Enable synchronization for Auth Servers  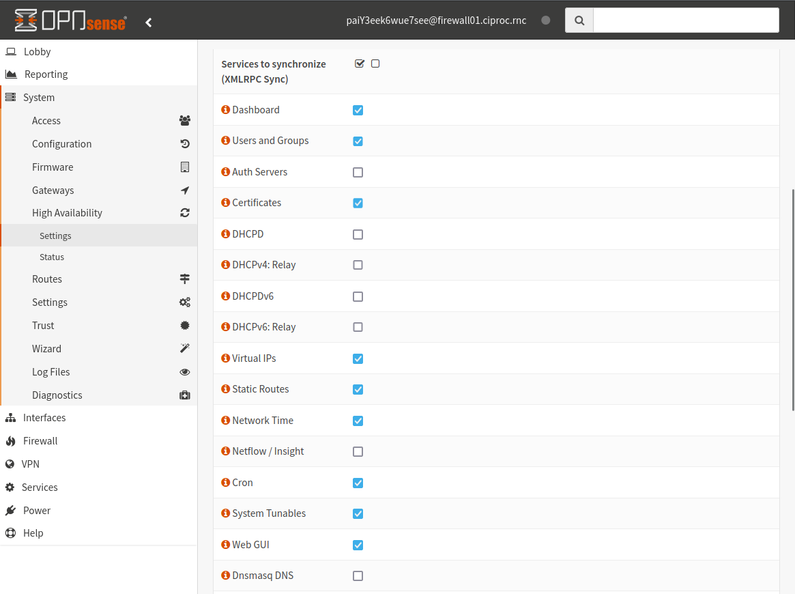(x=358, y=172)
